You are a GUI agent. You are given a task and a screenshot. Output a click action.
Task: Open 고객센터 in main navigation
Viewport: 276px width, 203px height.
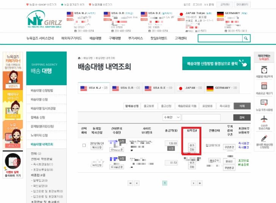pos(180,38)
